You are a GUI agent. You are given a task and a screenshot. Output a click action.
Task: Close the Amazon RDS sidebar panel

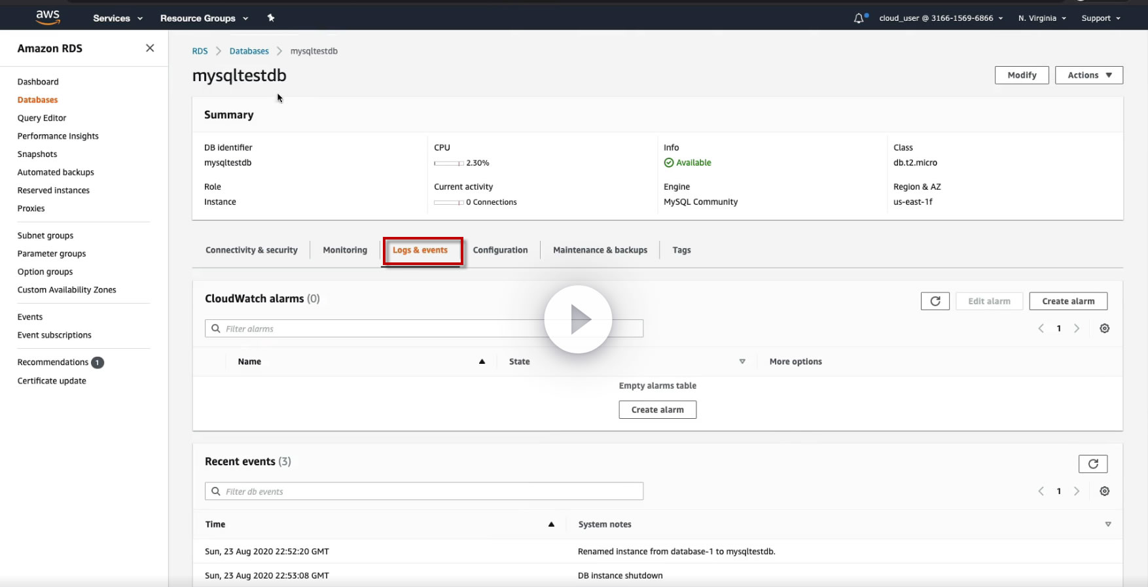150,48
